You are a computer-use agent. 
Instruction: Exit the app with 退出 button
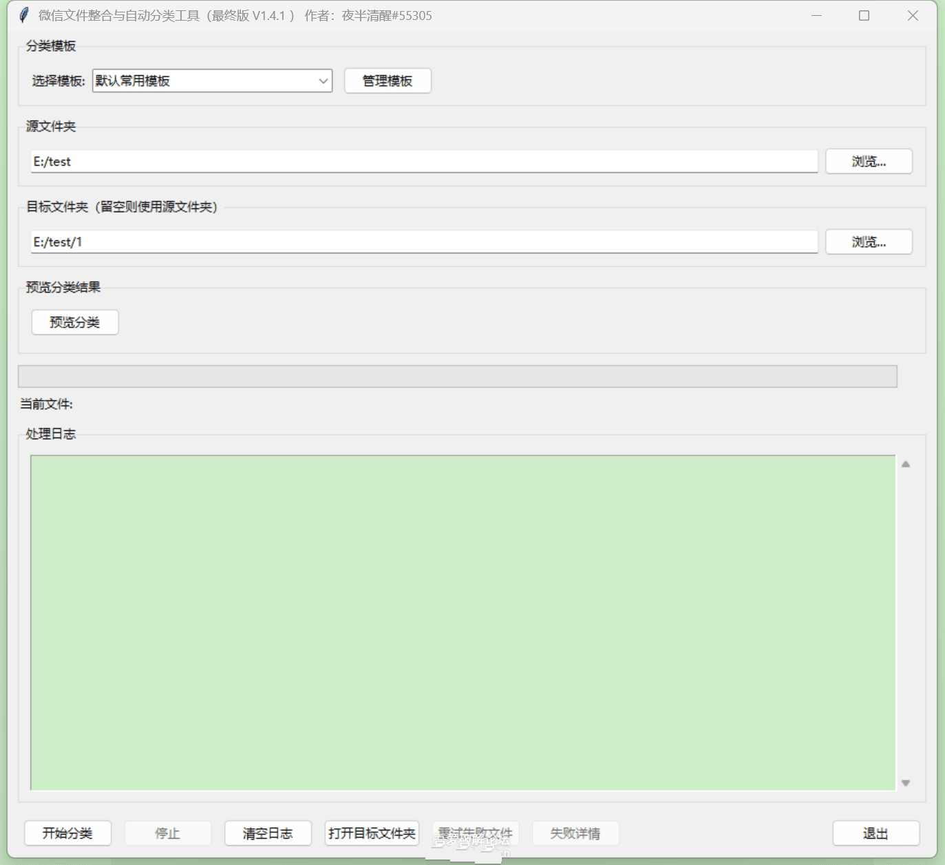pyautogui.click(x=875, y=833)
